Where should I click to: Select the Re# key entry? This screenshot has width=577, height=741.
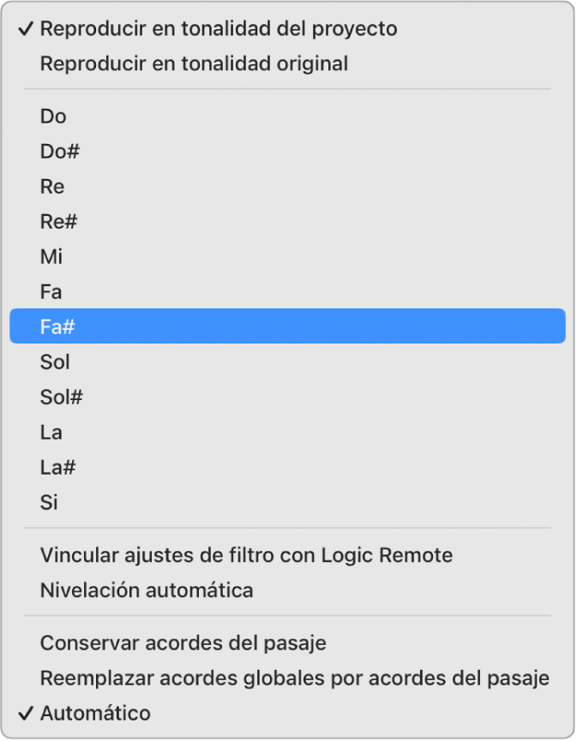tap(59, 222)
